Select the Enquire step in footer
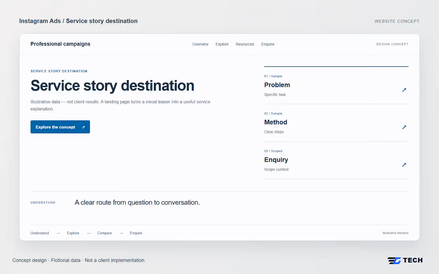 pyautogui.click(x=136, y=233)
